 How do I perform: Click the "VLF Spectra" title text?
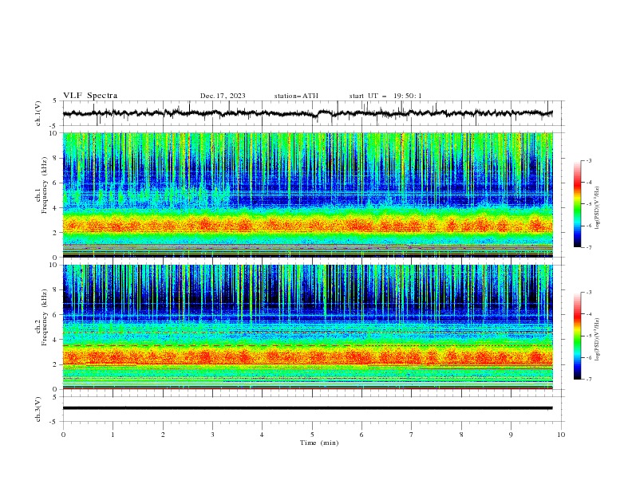pyautogui.click(x=90, y=96)
